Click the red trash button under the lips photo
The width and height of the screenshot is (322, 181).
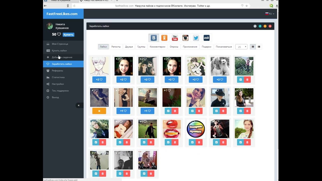175,142
